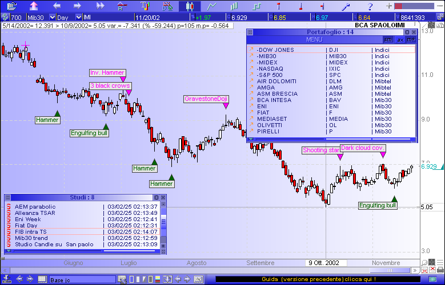Click the Shooting star pattern label
Screen dimensions: 445x285
click(321, 150)
